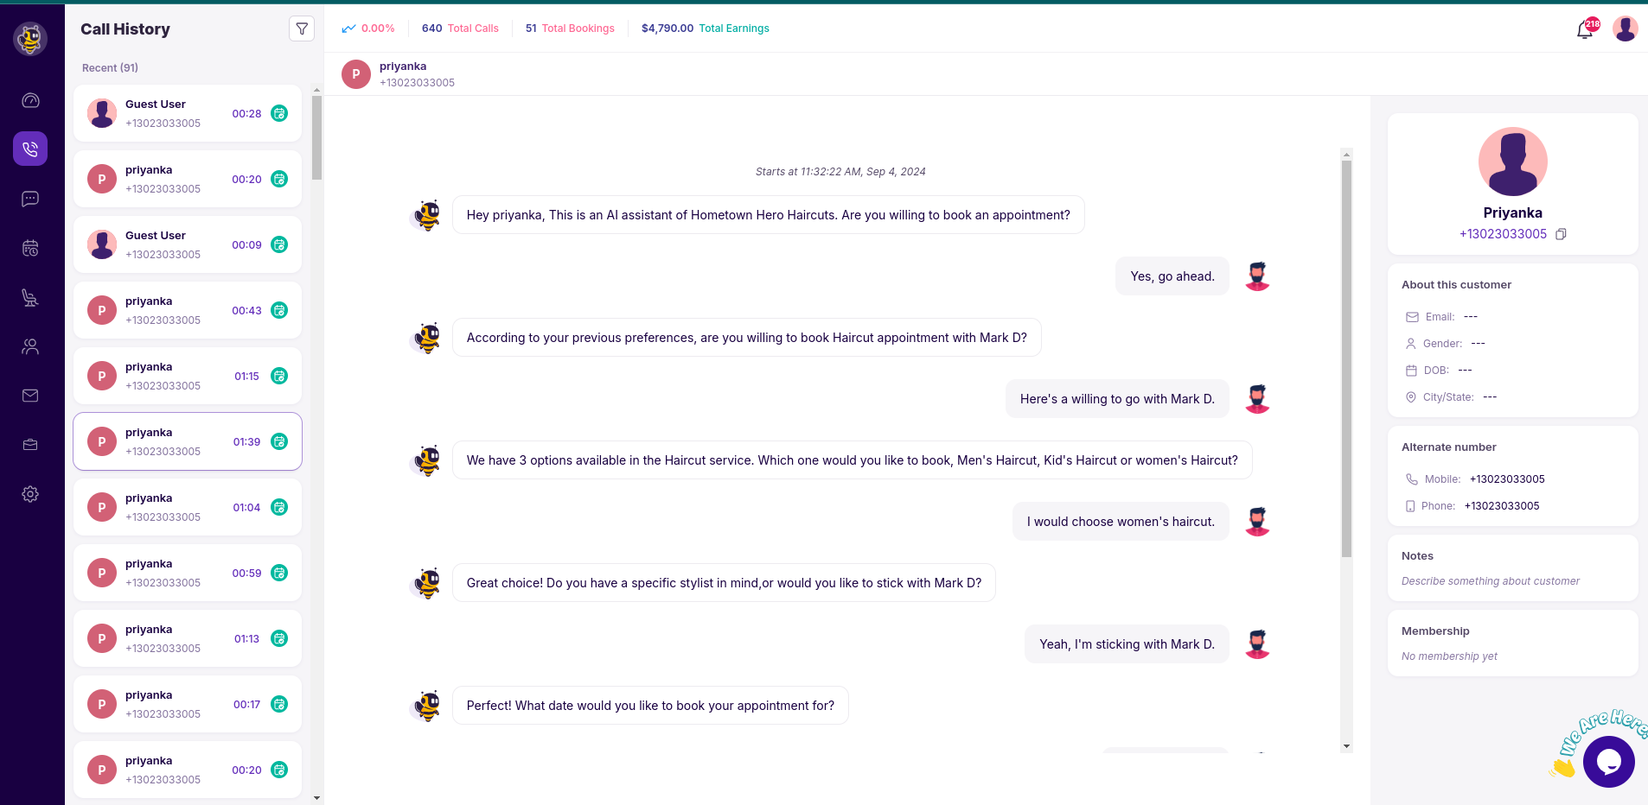This screenshot has width=1648, height=805.
Task: Click the conversation scrollbar down arrow
Action: (1346, 746)
